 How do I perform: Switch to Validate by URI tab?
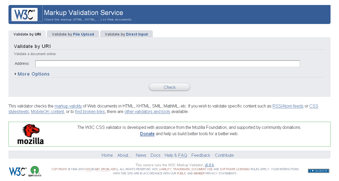27,34
